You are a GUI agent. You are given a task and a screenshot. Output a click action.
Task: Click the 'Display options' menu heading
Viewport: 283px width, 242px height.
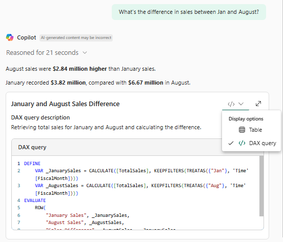pyautogui.click(x=246, y=119)
